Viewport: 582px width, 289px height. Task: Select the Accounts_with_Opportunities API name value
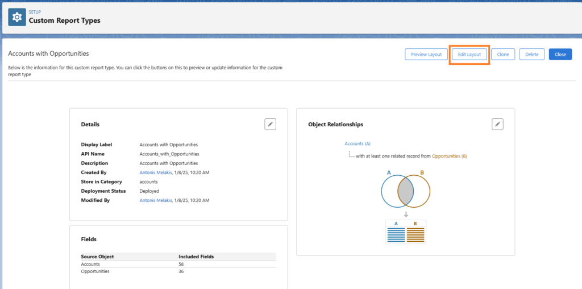click(169, 154)
